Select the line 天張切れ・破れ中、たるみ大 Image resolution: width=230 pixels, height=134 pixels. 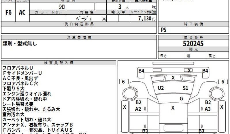point(31,109)
